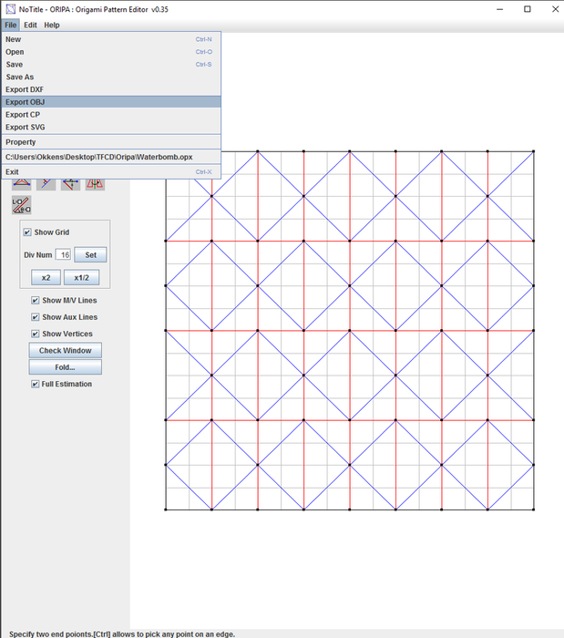
Task: Choose Exit from File menu
Action: tap(111, 172)
